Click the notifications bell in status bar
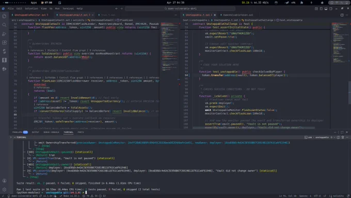The width and height of the screenshot is (351, 198). point(348,196)
